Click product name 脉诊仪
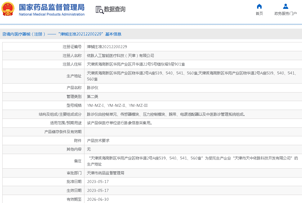This screenshot has height=203, width=302. tap(93, 88)
